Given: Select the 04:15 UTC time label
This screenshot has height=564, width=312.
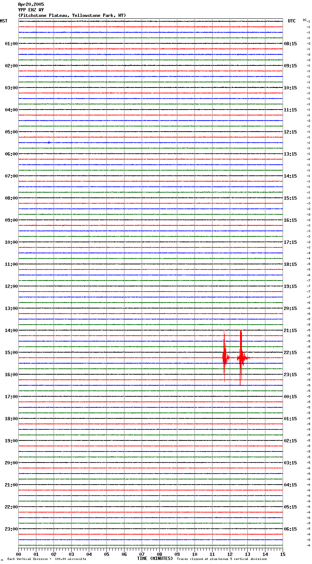Looking at the screenshot, I should coord(290,485).
